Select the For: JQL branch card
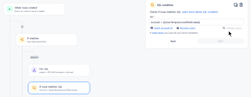 click(x=59, y=70)
